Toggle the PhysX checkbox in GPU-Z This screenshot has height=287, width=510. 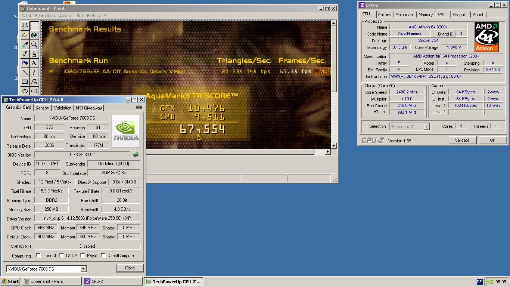[83, 256]
